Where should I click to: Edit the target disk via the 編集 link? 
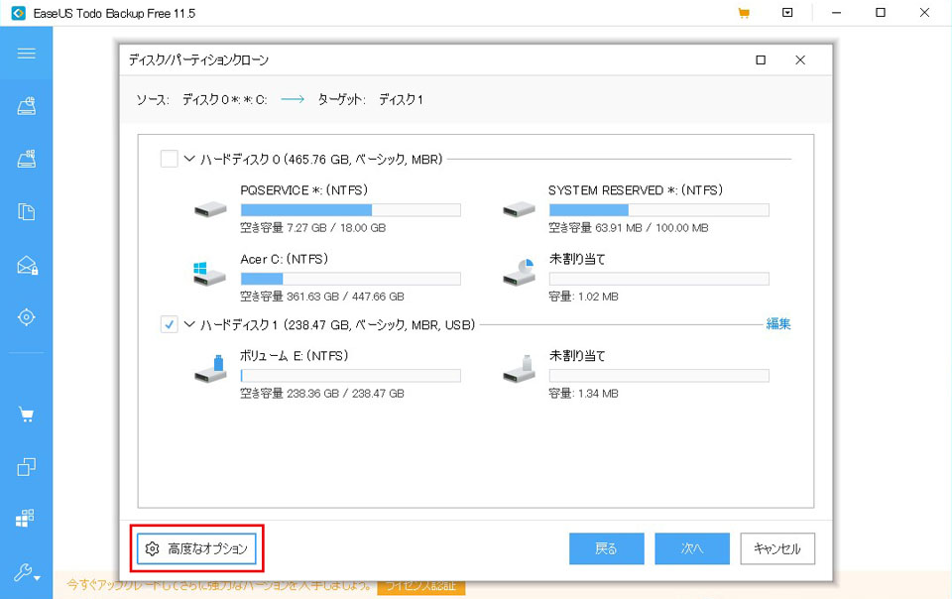click(777, 323)
